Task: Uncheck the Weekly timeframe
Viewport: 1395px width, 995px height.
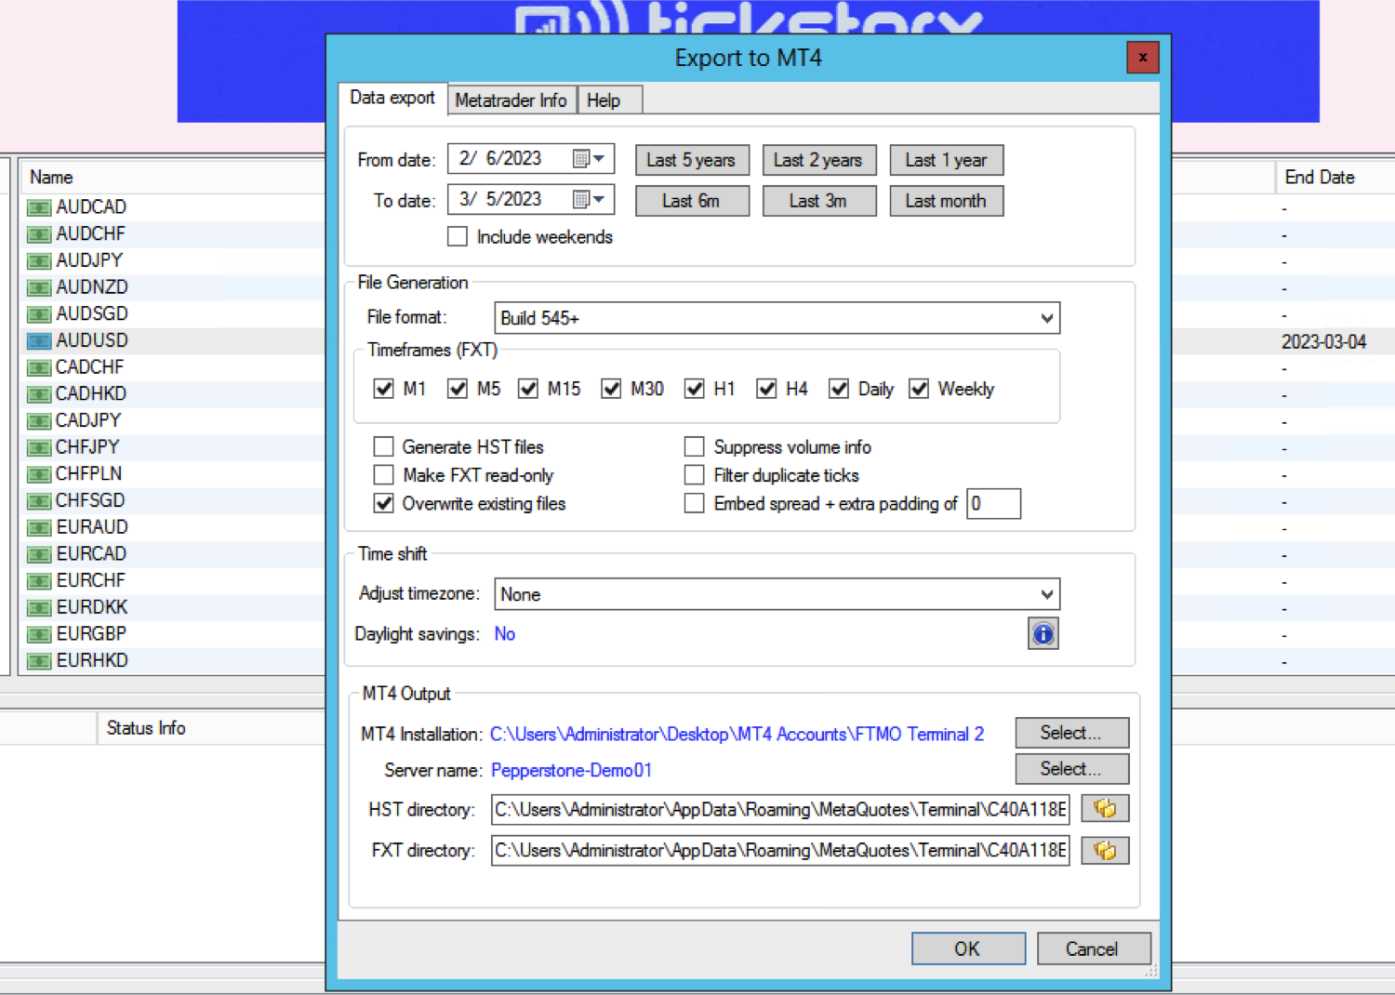Action: 919,389
